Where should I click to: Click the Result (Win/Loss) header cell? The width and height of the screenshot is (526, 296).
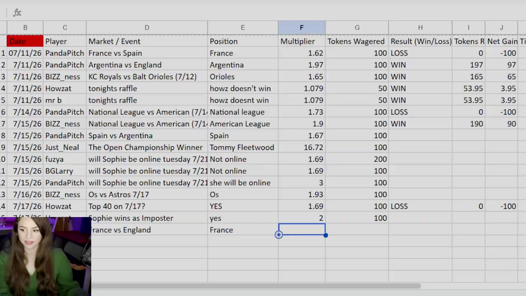click(x=420, y=41)
